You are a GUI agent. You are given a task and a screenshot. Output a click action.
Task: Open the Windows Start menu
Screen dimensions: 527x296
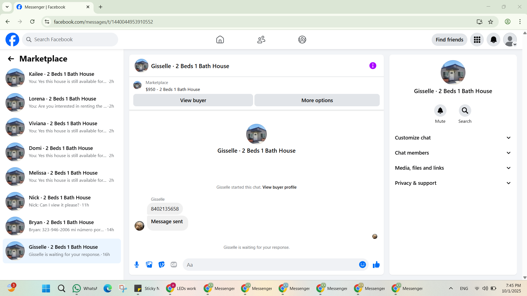coord(46,288)
